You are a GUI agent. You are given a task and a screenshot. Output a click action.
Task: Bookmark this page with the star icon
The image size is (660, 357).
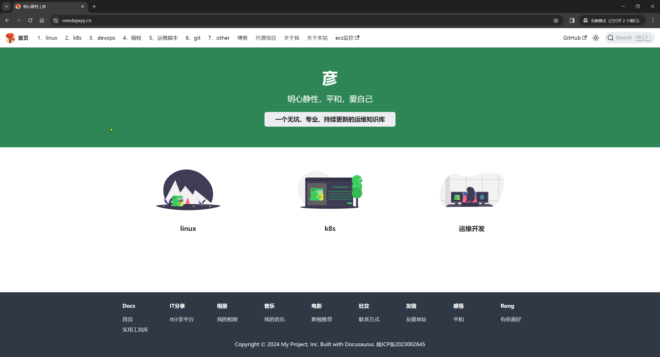coord(556,20)
